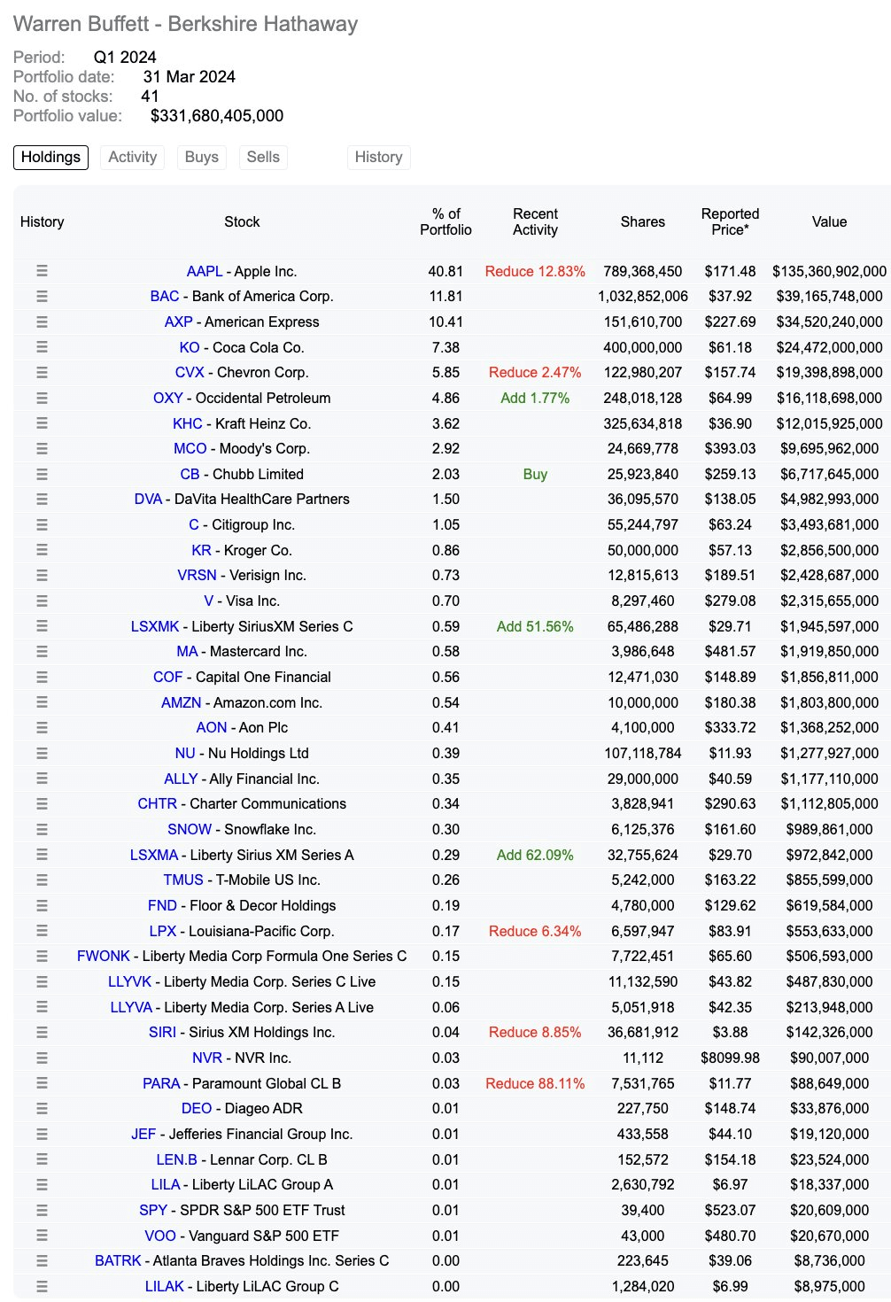891x1302 pixels.
Task: Open the history icon next to Moody's Corp.
Action: point(42,448)
